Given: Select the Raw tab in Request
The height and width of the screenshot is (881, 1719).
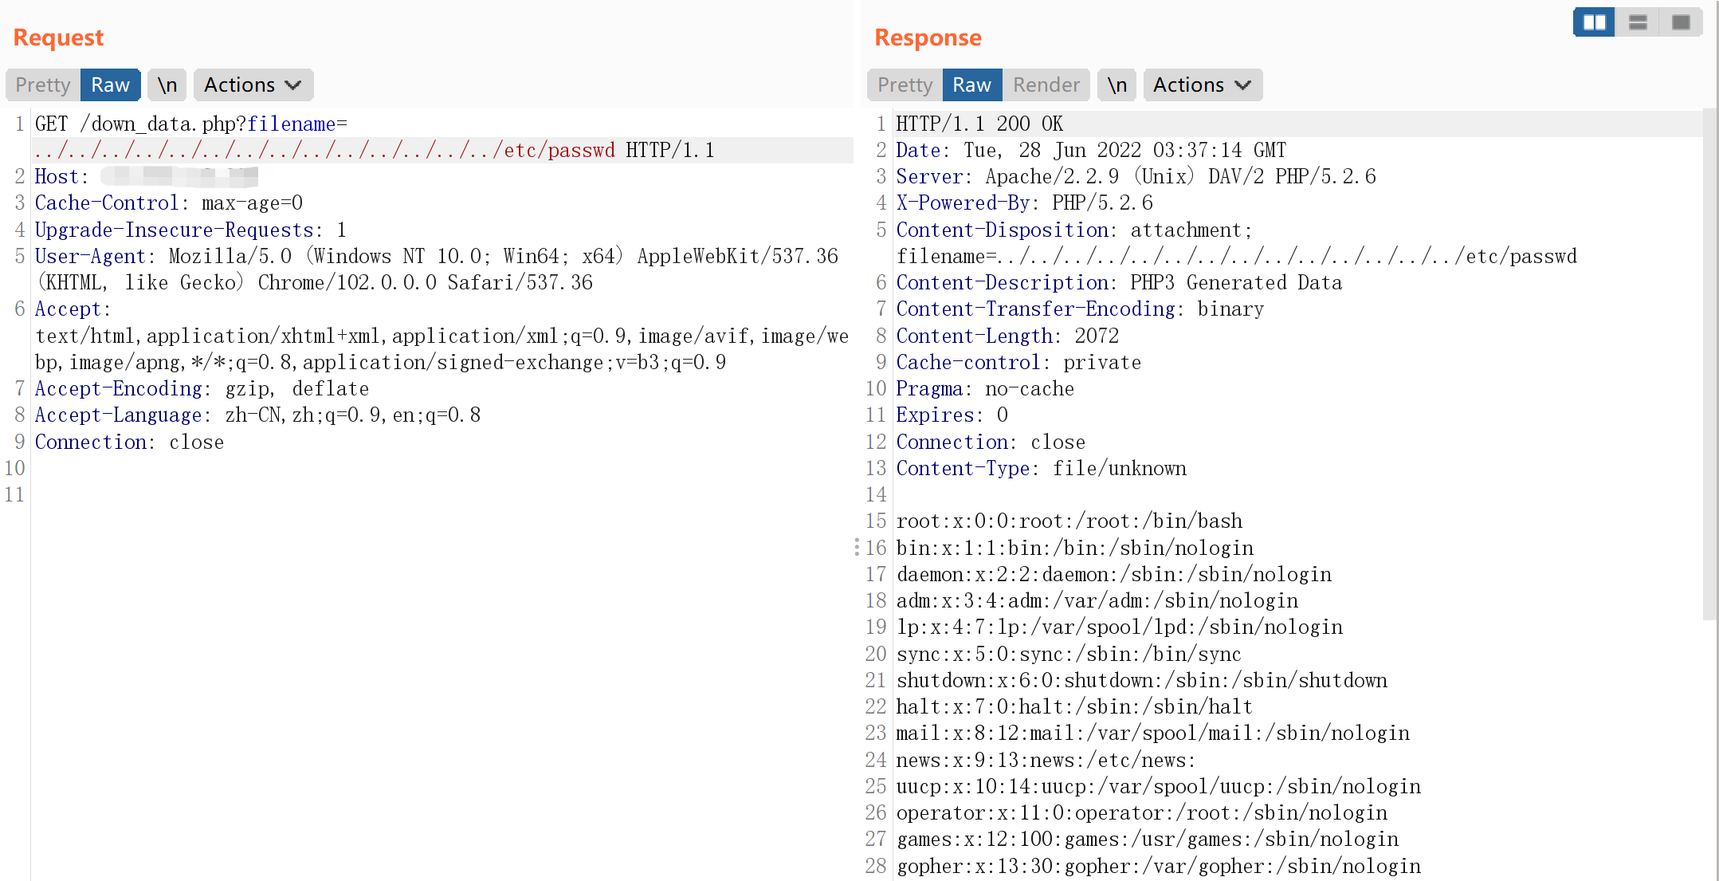Looking at the screenshot, I should (110, 85).
